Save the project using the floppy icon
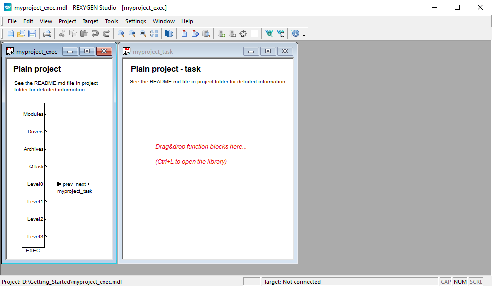 (x=32, y=34)
